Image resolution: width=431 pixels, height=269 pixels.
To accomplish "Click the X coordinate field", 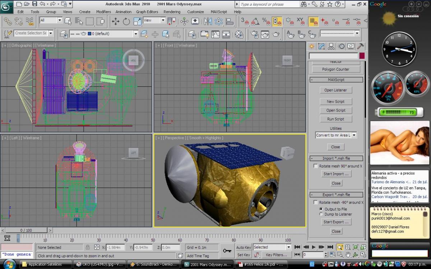I will [116, 247].
